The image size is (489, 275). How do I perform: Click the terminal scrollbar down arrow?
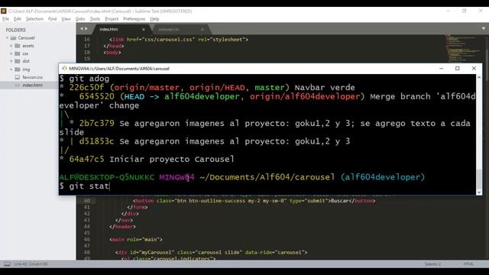(479, 192)
